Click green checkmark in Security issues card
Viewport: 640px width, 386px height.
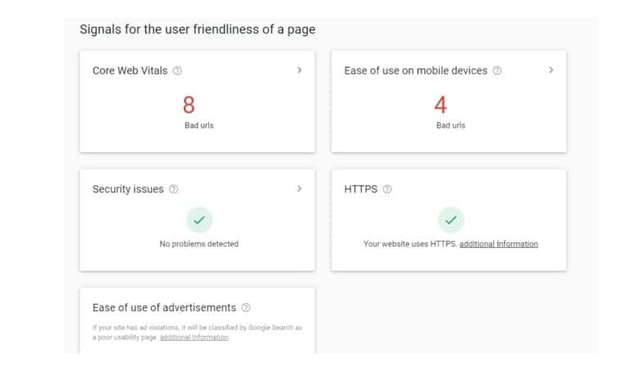point(199,220)
